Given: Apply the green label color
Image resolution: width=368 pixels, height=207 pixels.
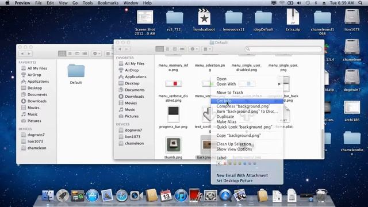Looking at the screenshot, I should tap(240, 163).
